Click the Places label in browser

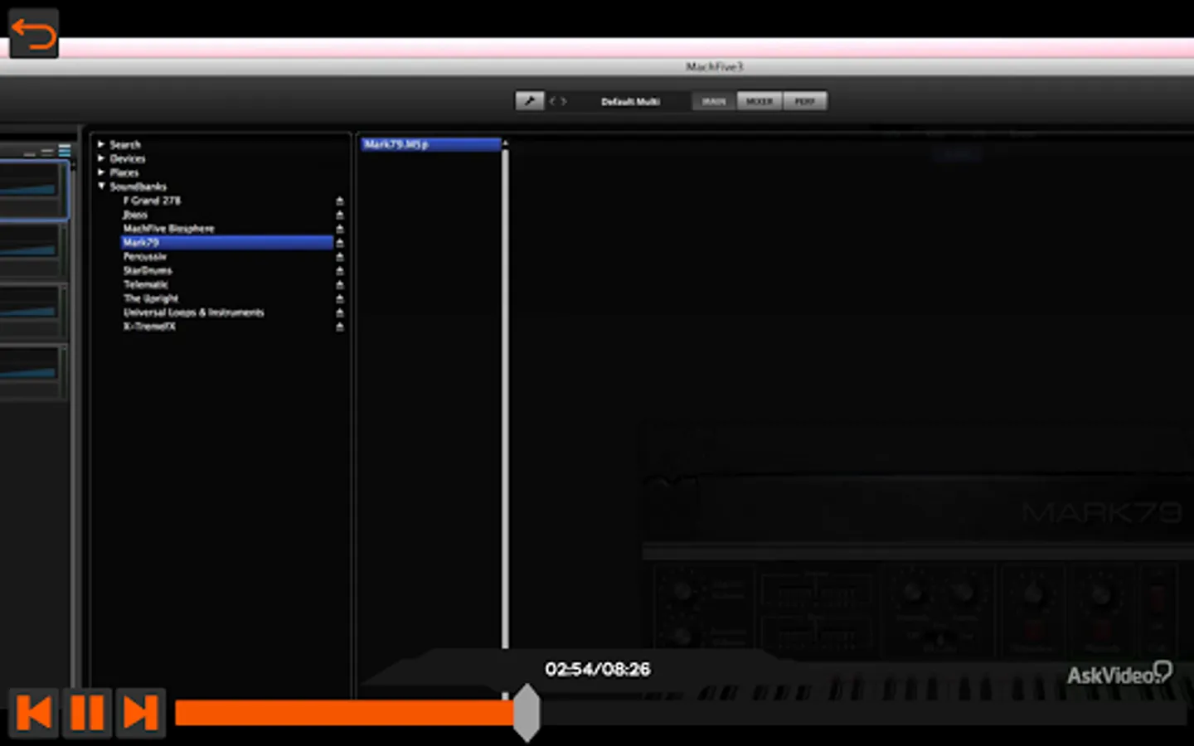pos(124,172)
